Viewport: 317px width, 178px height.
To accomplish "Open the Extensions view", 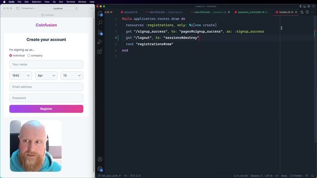I will tap(100, 51).
